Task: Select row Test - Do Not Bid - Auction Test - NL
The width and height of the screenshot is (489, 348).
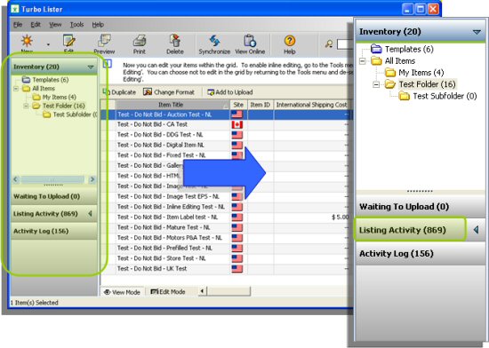Action: 227,115
